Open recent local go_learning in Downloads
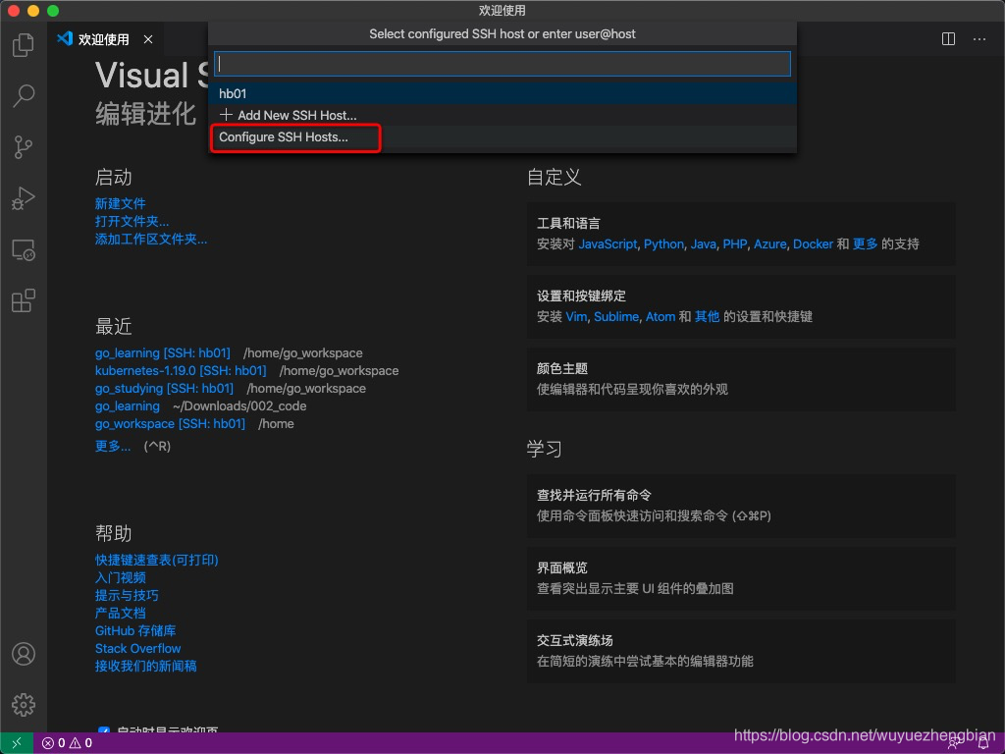The width and height of the screenshot is (1005, 754). 128,406
